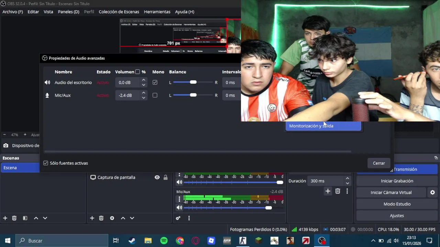Open virtual camera settings gear
This screenshot has width=440, height=247.
(432, 192)
